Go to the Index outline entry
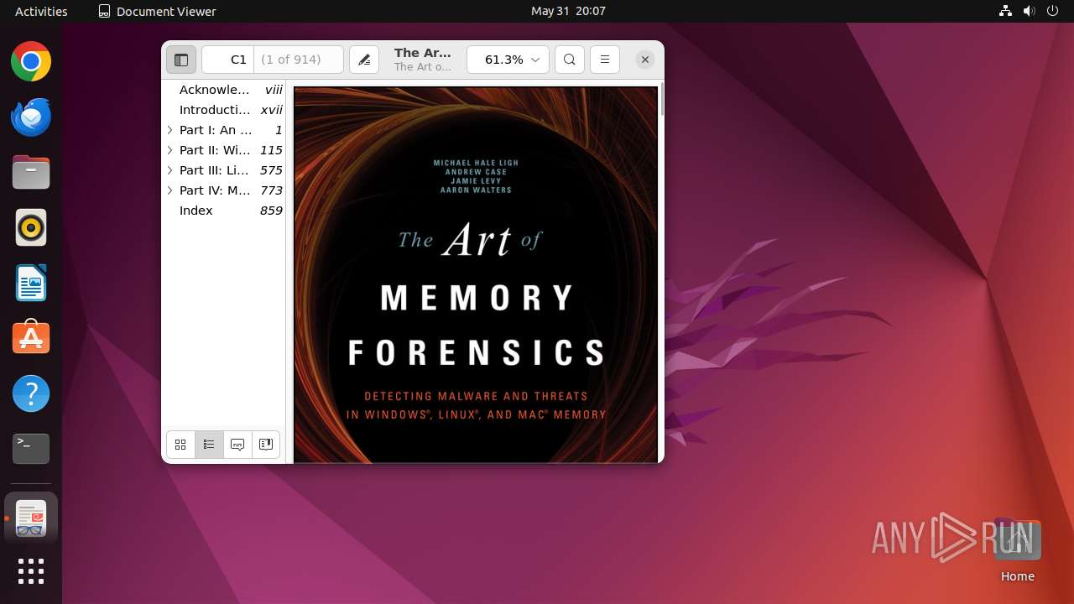This screenshot has height=604, width=1074. tap(224, 211)
